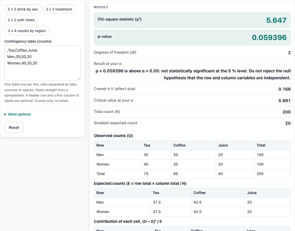Click the Reset button
This screenshot has height=231, width=295.
[x=14, y=128]
